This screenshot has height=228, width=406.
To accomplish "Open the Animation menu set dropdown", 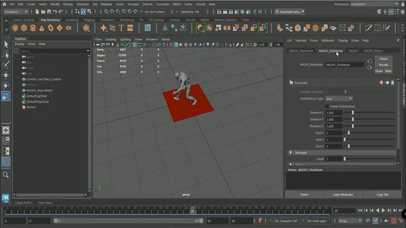I will pyautogui.click(x=16, y=11).
